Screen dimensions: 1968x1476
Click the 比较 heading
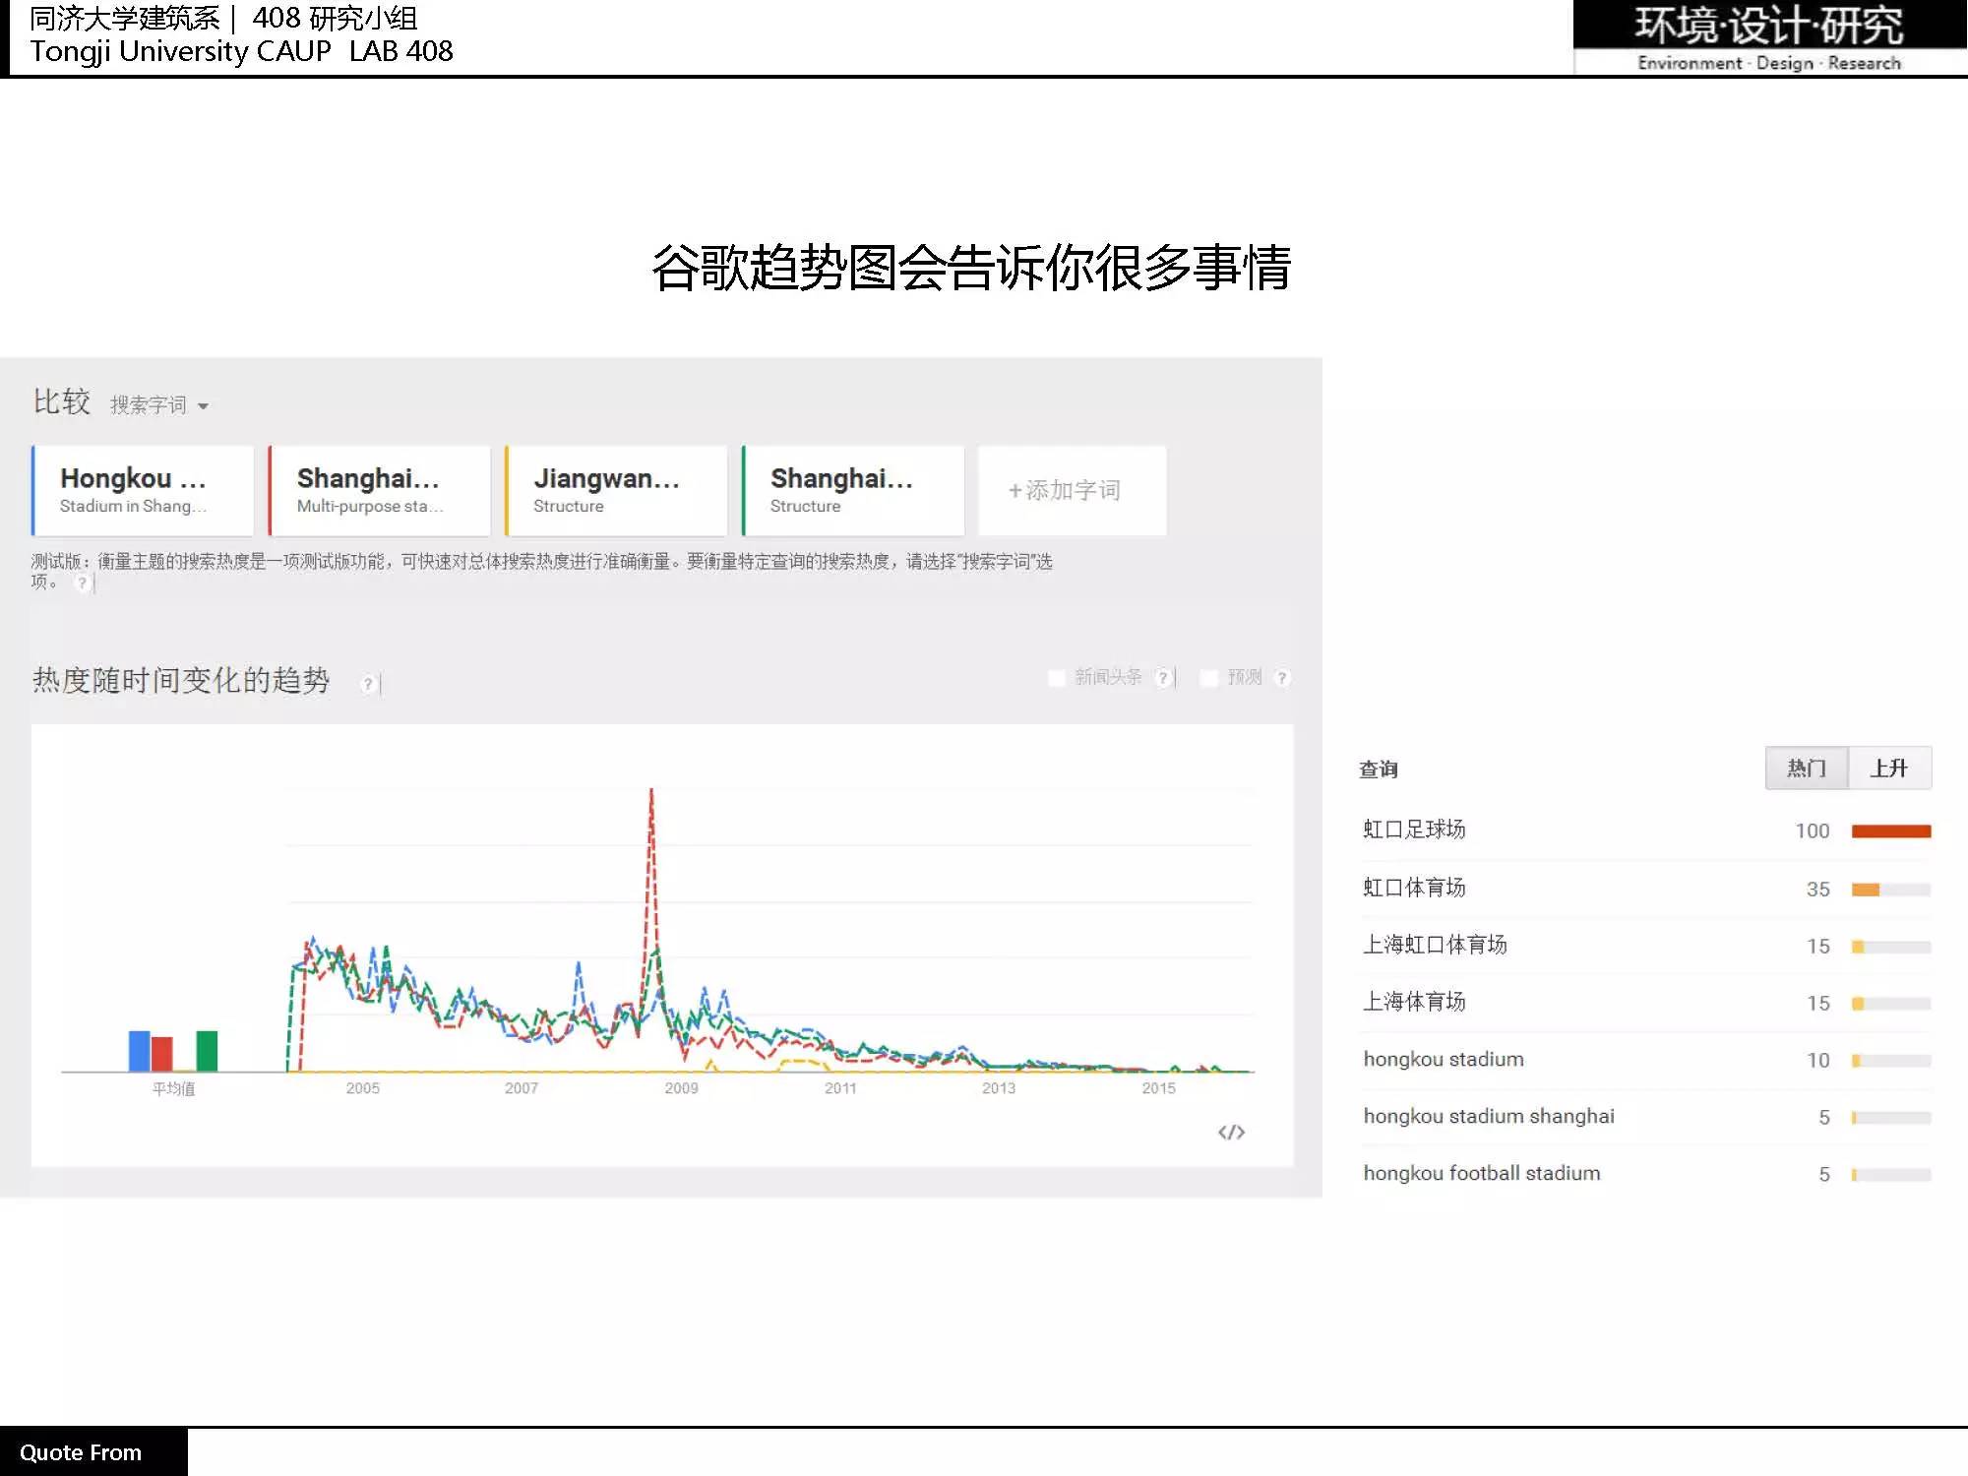coord(62,401)
